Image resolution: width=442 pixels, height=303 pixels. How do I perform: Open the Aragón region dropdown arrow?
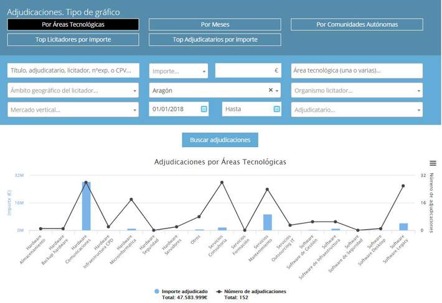[277, 91]
